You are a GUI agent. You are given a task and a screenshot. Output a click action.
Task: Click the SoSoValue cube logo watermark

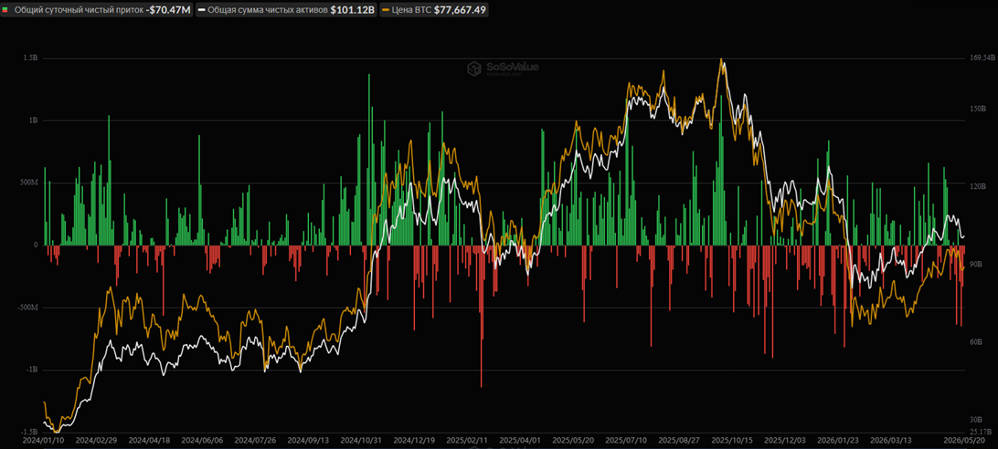tap(474, 68)
